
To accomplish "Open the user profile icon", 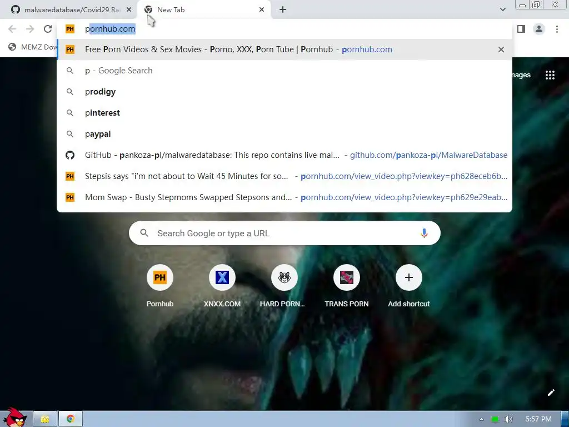I will coord(539,29).
